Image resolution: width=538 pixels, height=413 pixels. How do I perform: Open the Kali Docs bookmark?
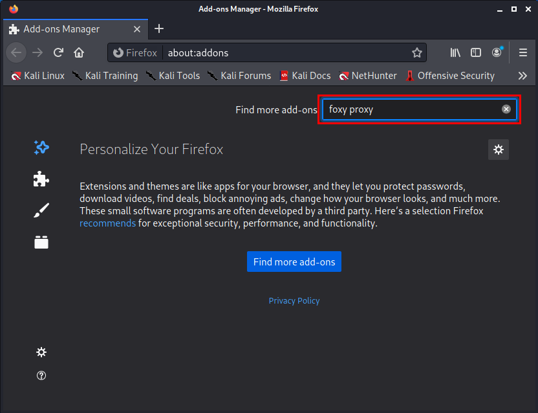click(x=305, y=76)
